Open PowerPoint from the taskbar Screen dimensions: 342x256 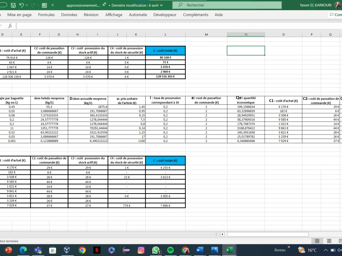coord(8,250)
